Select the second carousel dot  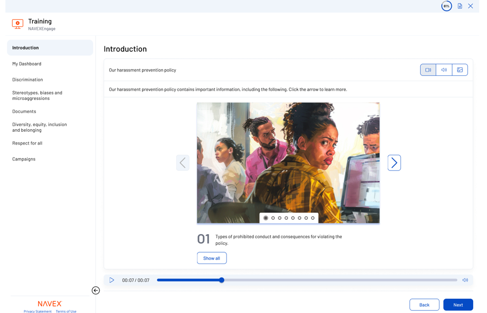click(x=273, y=218)
